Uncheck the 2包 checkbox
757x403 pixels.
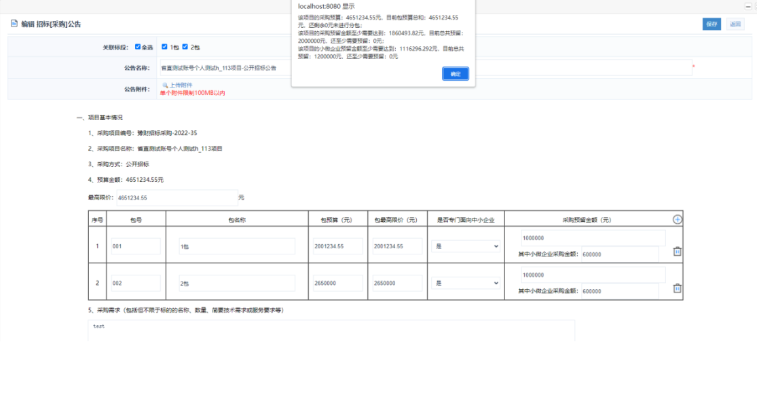tap(185, 47)
